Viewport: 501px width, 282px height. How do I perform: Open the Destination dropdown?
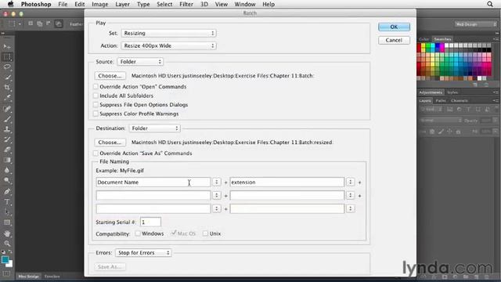155,128
